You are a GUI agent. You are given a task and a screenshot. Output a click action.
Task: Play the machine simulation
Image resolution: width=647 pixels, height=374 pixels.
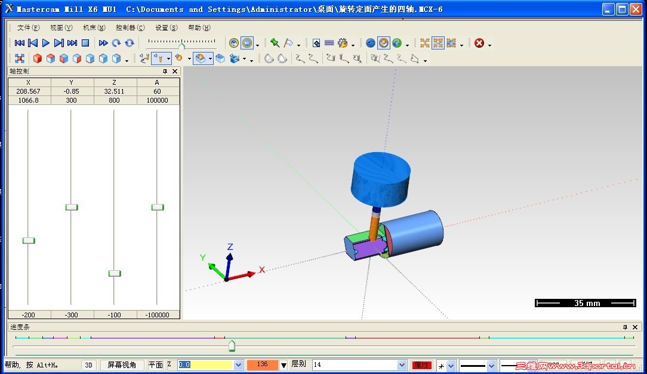click(46, 43)
